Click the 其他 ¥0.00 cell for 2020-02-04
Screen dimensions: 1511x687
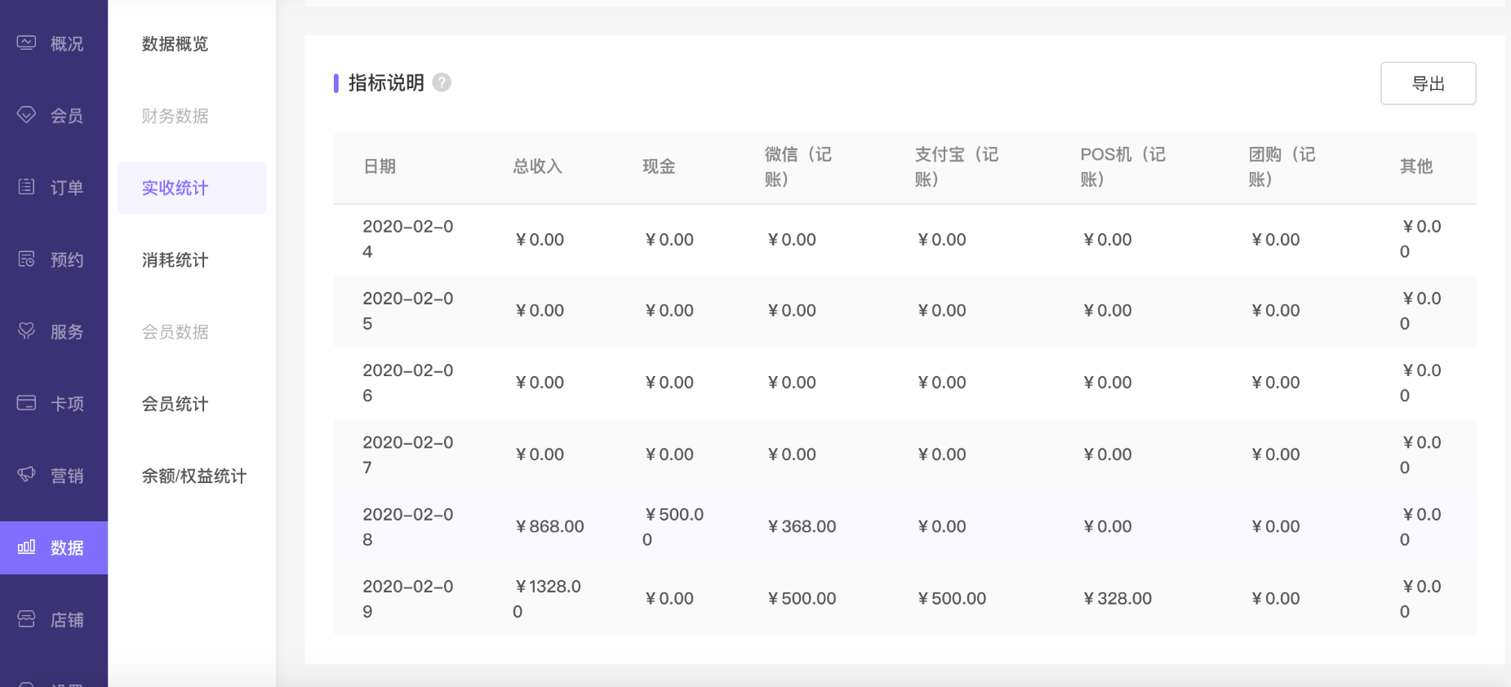coord(1421,239)
